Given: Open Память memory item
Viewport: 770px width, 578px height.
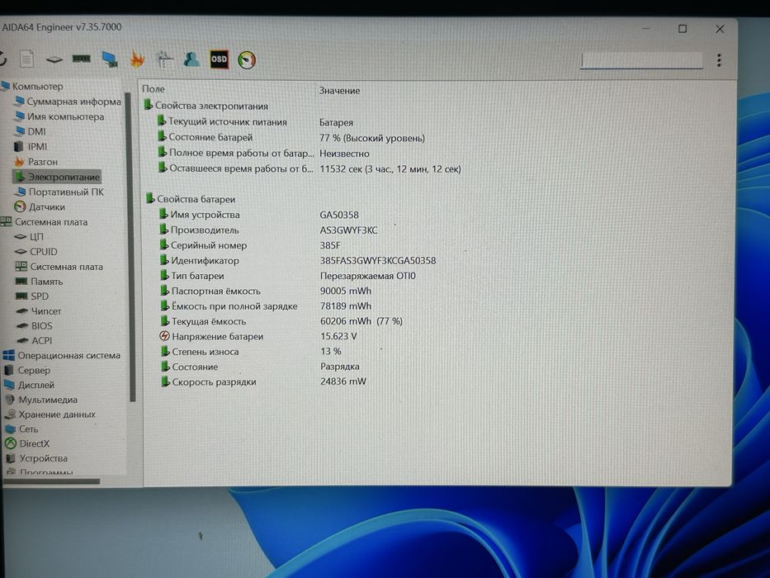Looking at the screenshot, I should (40, 282).
